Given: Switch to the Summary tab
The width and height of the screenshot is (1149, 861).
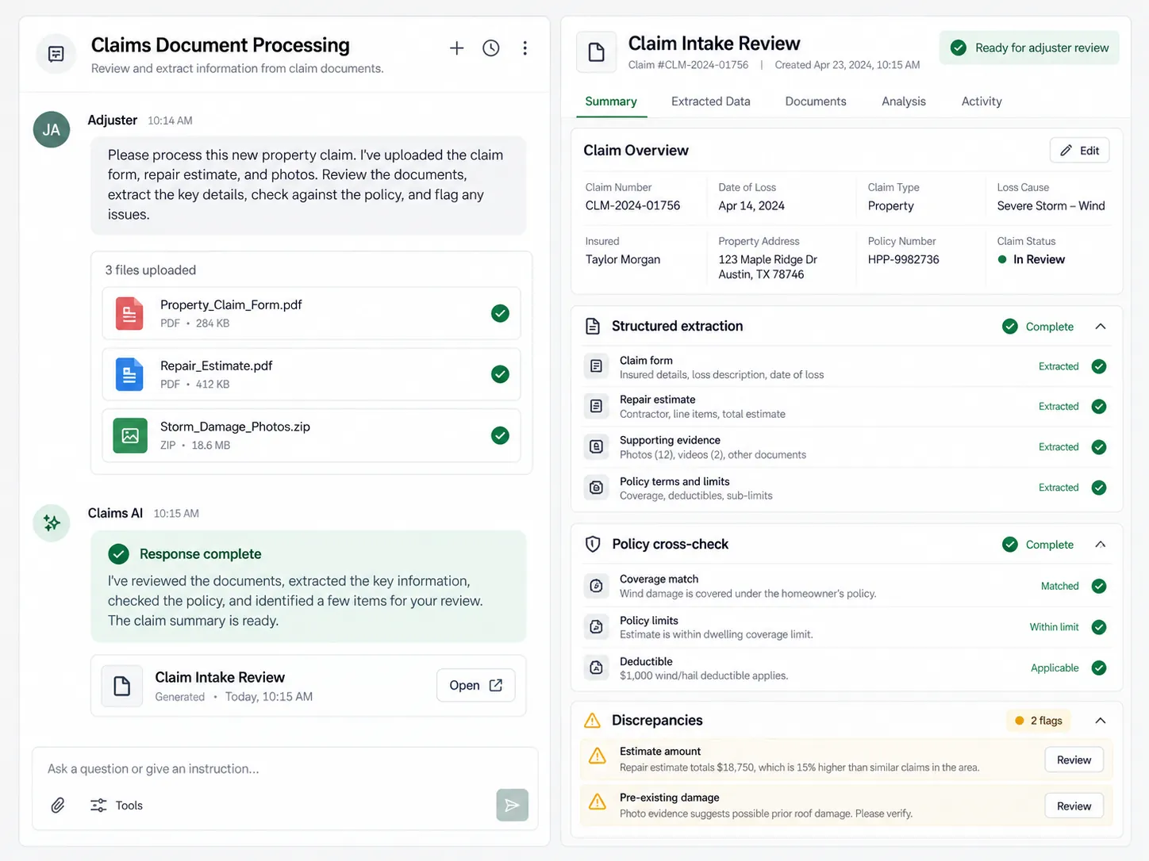Looking at the screenshot, I should (611, 101).
